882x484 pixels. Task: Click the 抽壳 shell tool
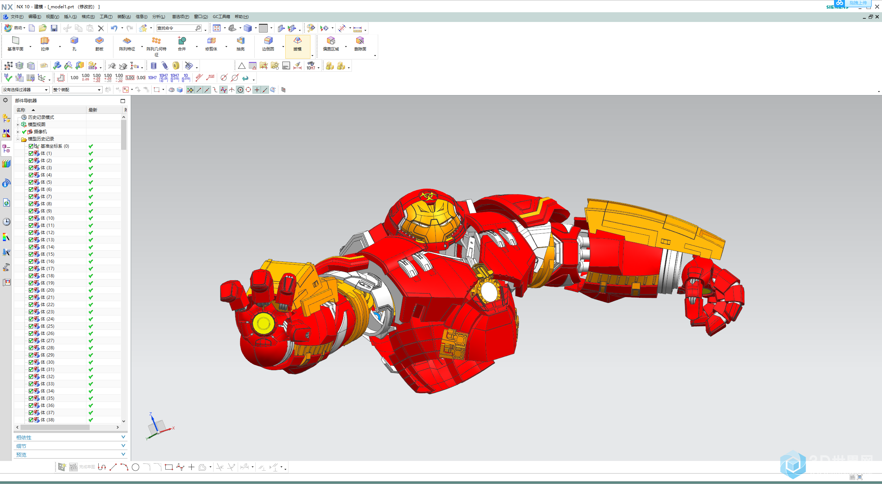[241, 44]
